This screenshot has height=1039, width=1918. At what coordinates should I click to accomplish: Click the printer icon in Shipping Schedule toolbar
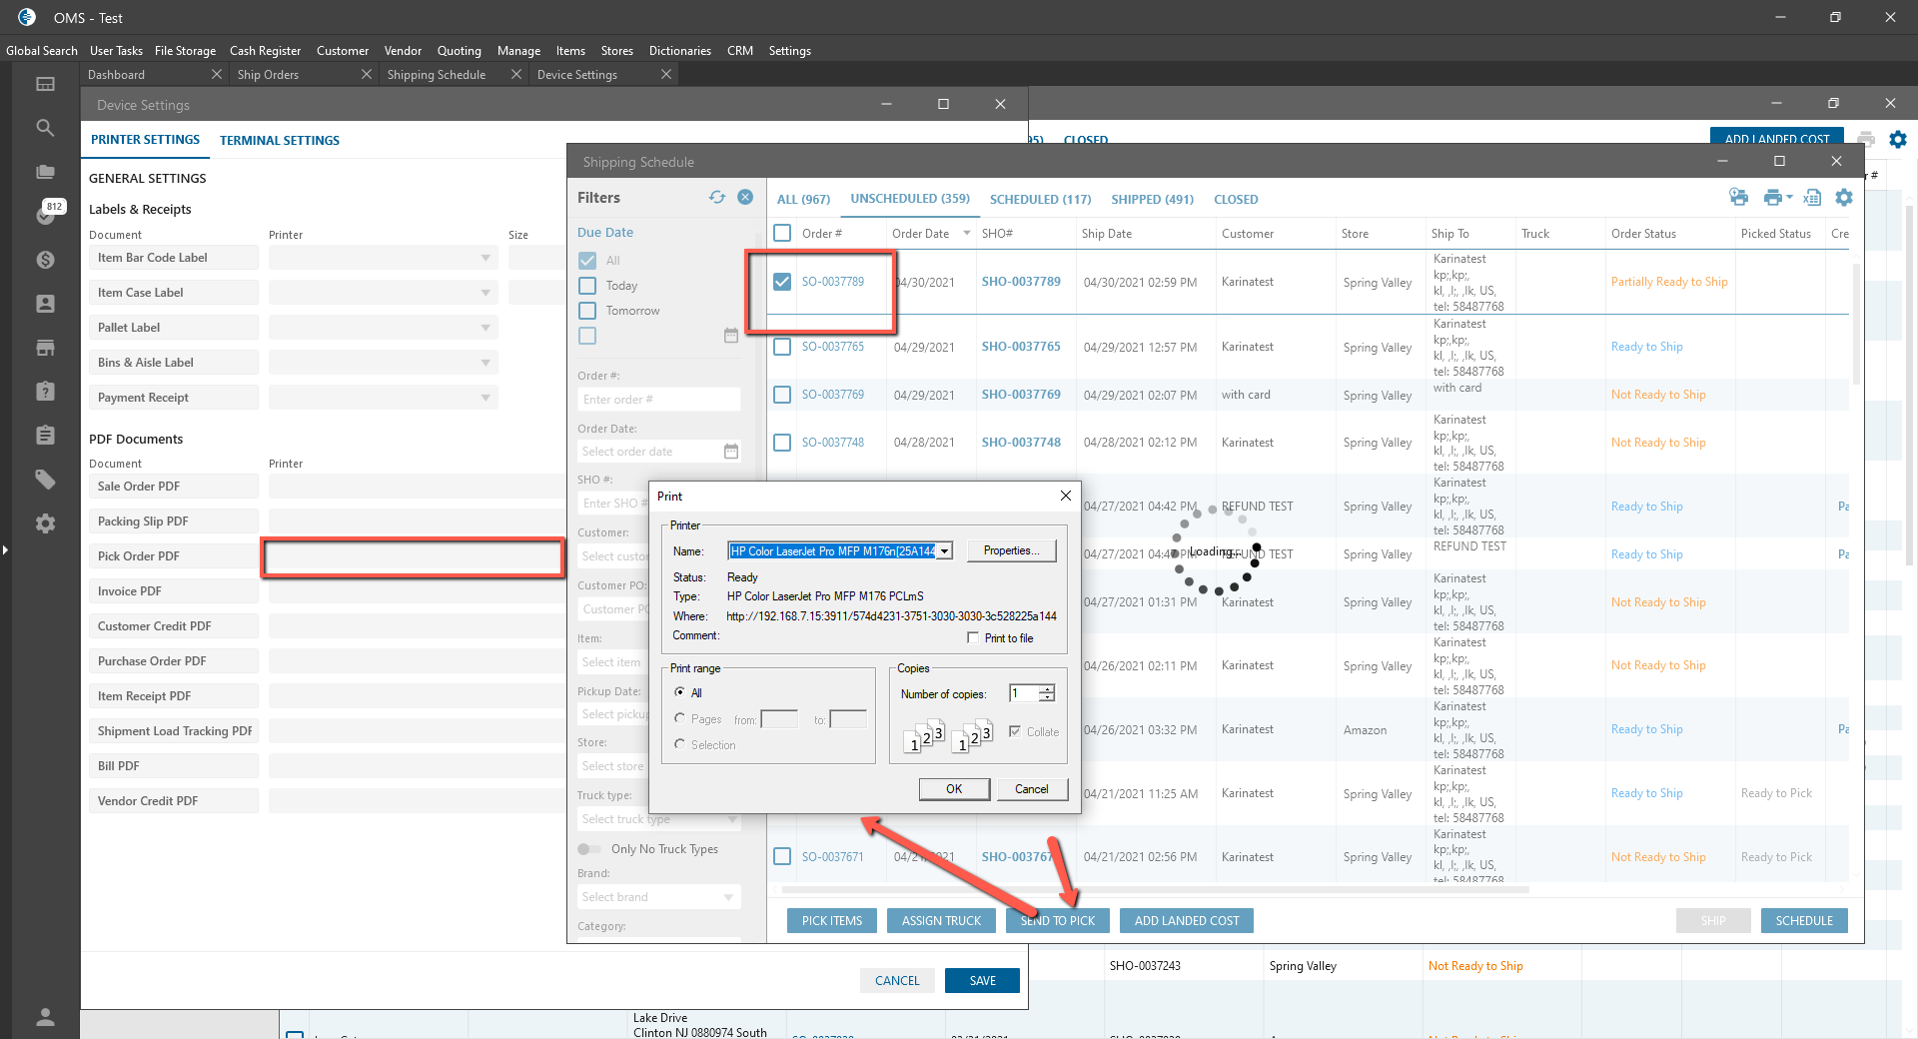point(1772,198)
